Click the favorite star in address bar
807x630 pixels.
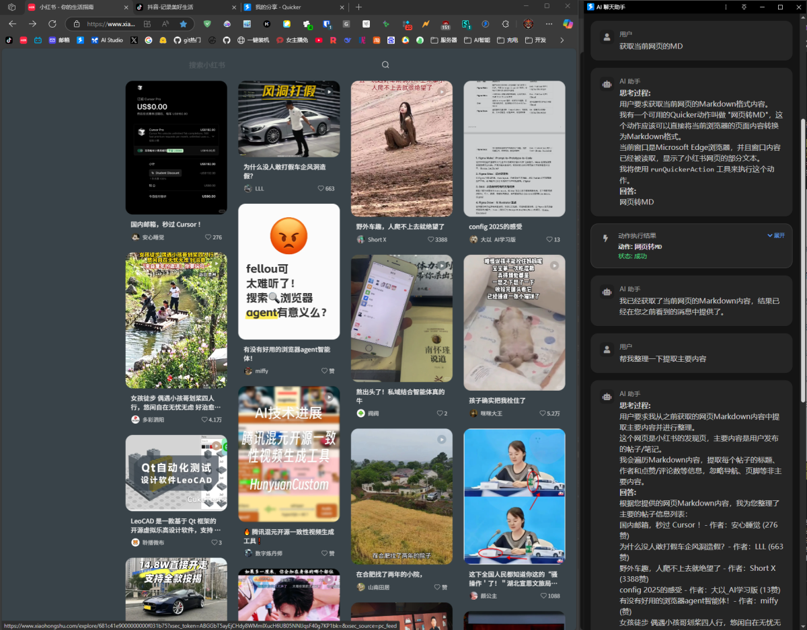[x=183, y=24]
